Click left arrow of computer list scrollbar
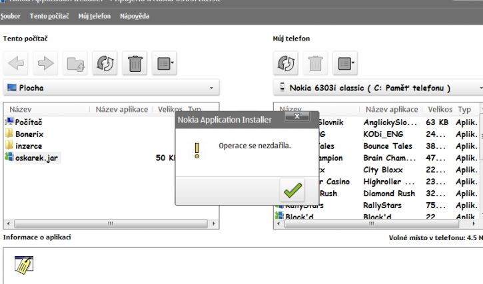This screenshot has width=483, height=284. click(x=9, y=223)
